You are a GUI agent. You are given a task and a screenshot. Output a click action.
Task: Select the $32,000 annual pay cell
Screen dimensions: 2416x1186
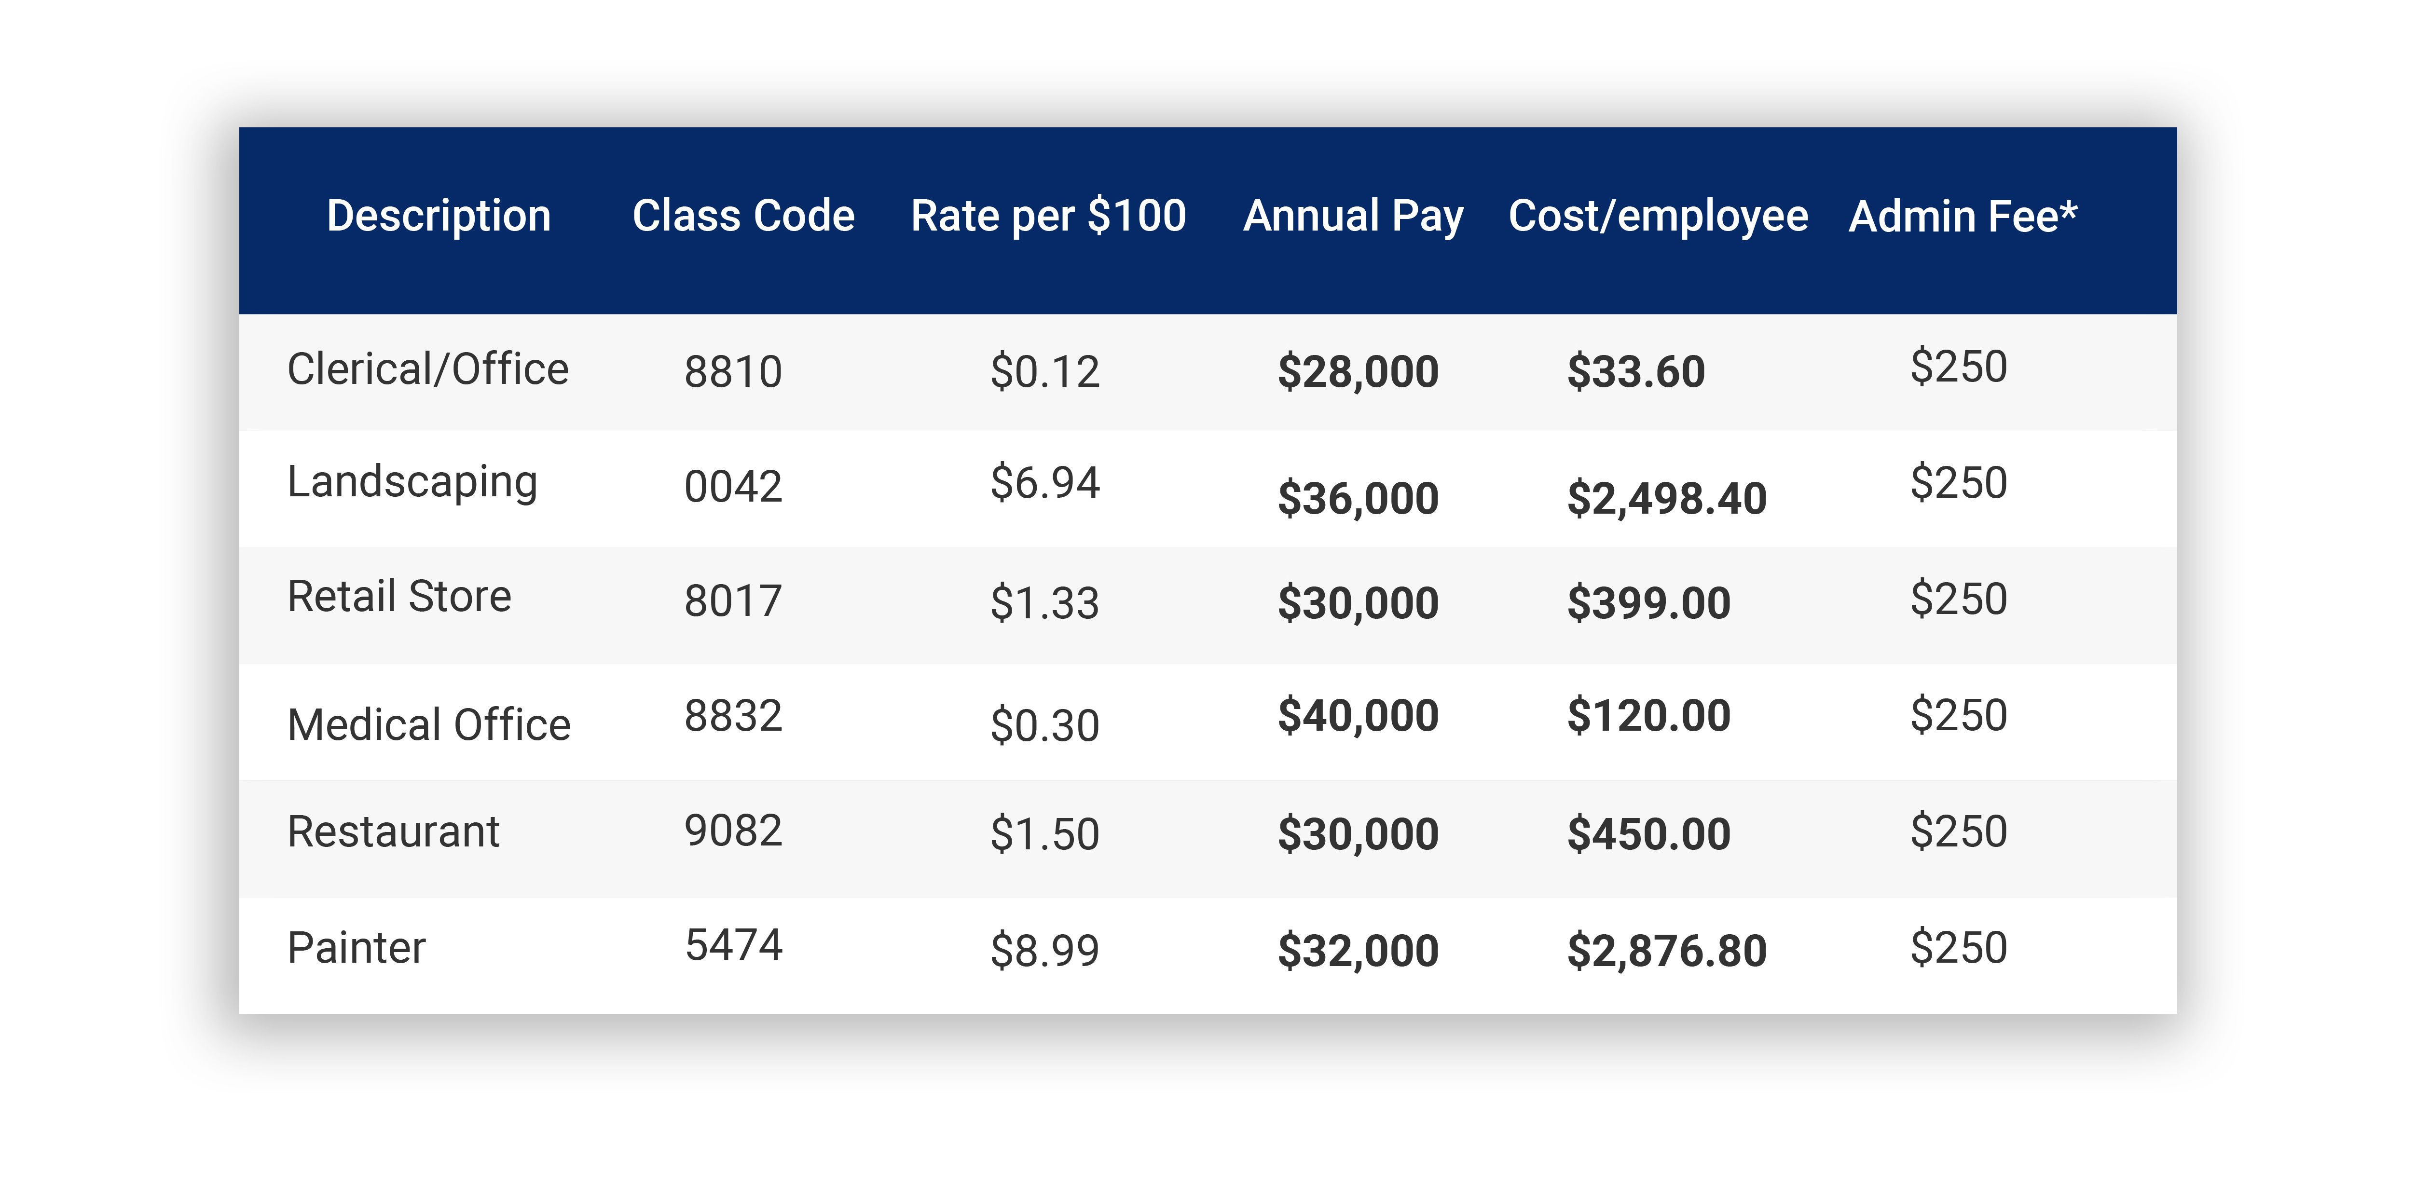coord(1357,951)
